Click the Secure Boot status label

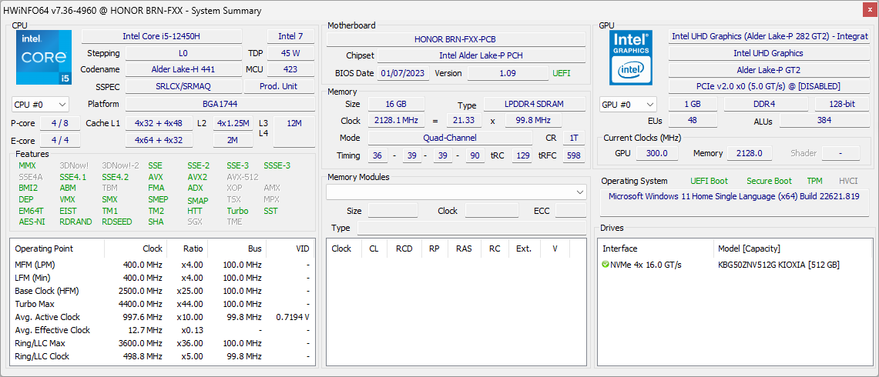768,181
